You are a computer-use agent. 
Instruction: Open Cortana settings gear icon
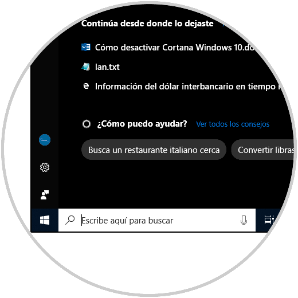45,167
